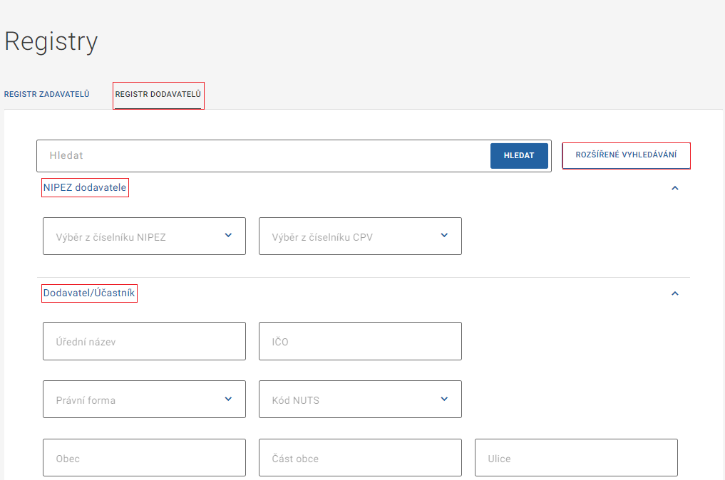Click the NIPEZ dodavatele section heading

click(85, 188)
